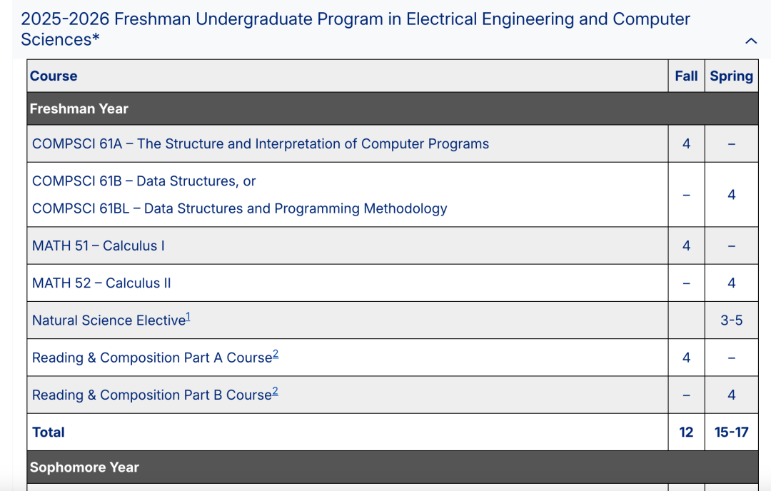Click the 15-17 Spring total cell
The width and height of the screenshot is (771, 491).
click(x=731, y=432)
